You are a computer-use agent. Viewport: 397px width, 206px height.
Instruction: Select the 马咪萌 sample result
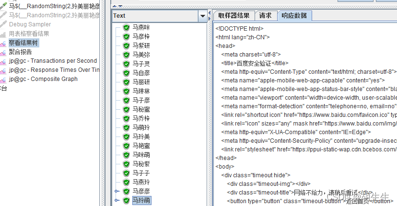tap(141, 155)
